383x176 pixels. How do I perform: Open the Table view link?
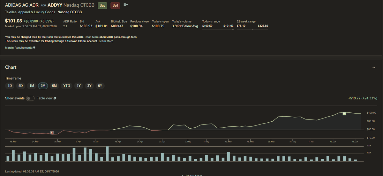pos(45,98)
